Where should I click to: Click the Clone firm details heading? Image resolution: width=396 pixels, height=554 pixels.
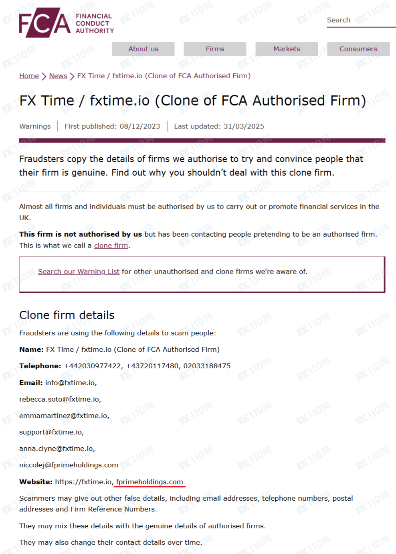coord(67,315)
